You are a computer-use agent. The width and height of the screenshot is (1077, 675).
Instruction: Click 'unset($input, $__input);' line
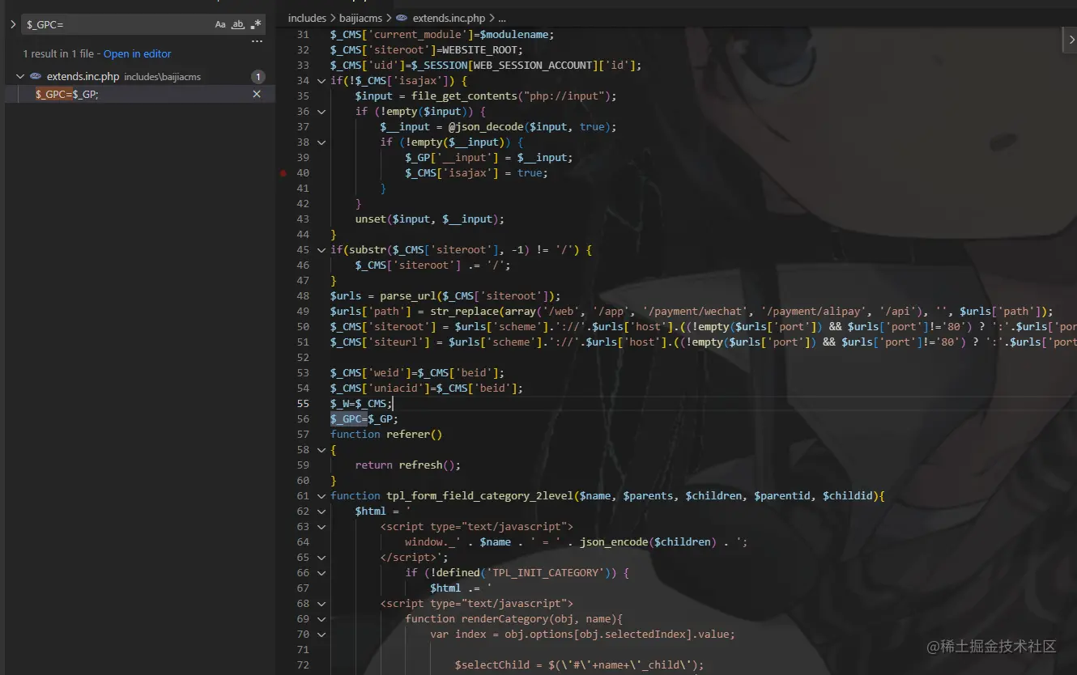pyautogui.click(x=430, y=219)
